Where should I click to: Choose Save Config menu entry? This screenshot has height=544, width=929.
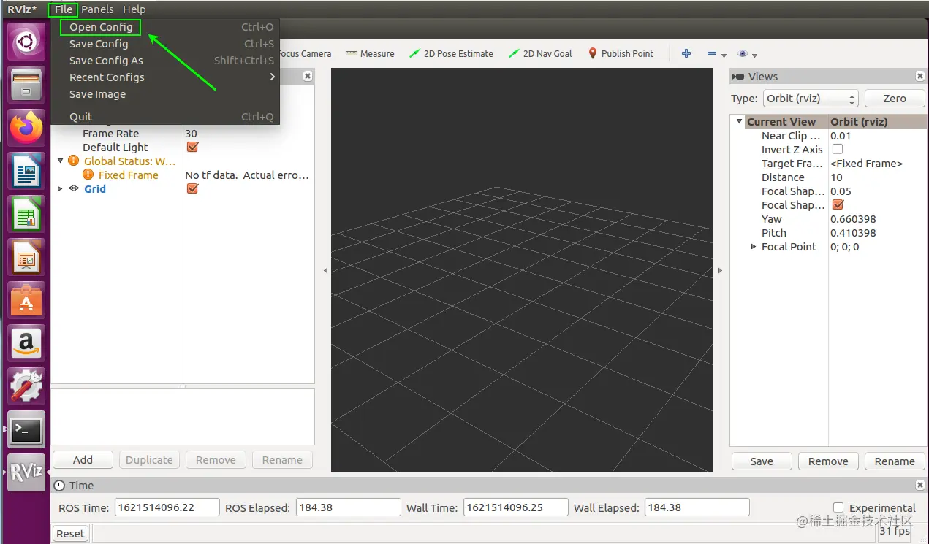tap(165, 44)
